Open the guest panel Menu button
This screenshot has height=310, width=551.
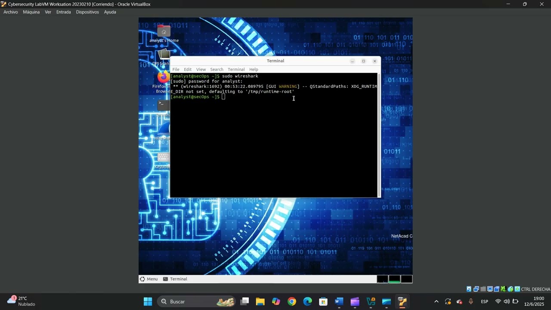point(149,279)
